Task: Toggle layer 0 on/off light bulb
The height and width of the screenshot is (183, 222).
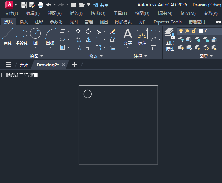Action: pos(181,31)
